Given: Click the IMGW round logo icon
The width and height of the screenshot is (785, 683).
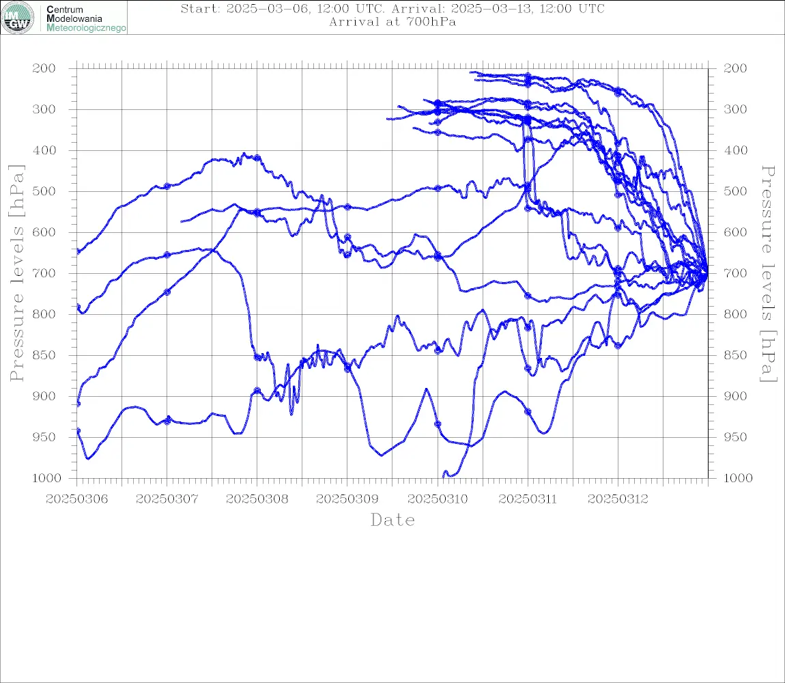Looking at the screenshot, I should 18,18.
